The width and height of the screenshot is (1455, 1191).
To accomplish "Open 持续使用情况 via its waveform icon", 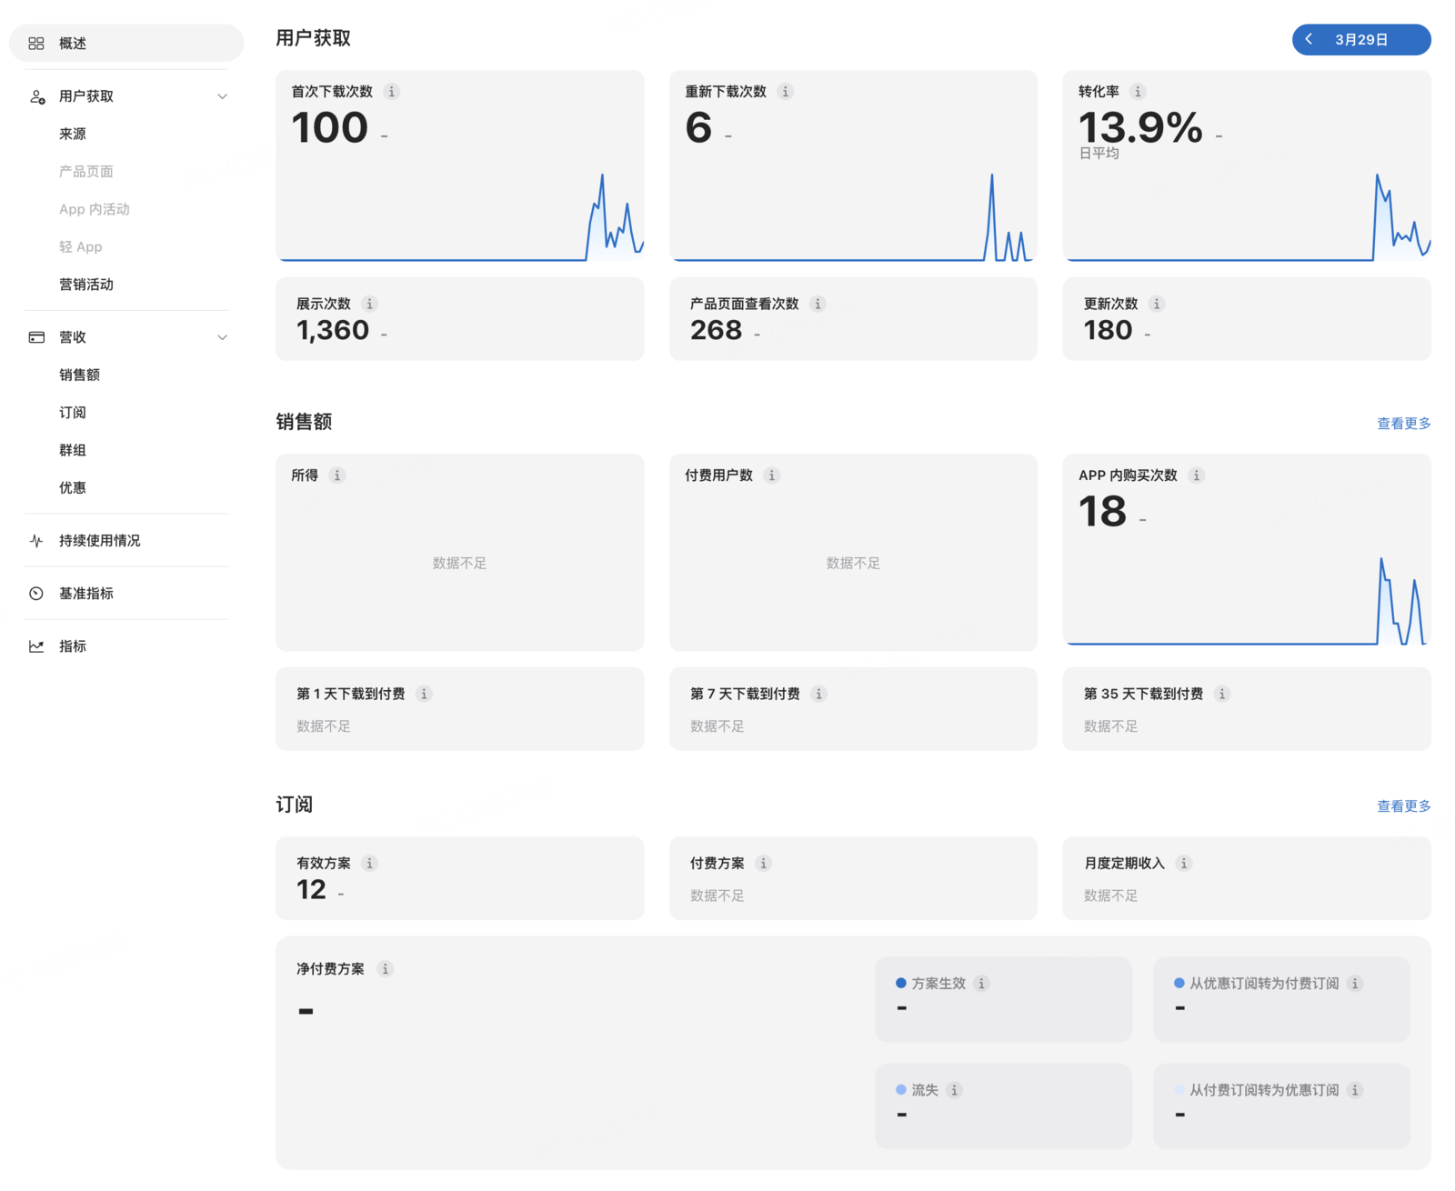I will pos(36,540).
